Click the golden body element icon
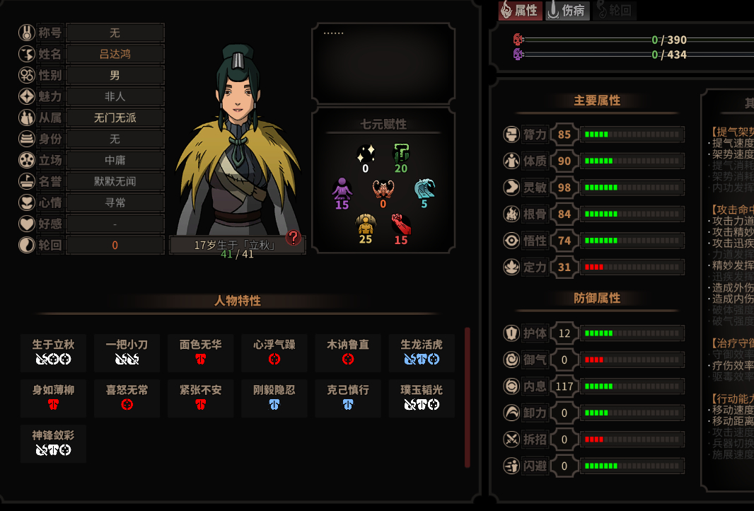 pos(366,224)
